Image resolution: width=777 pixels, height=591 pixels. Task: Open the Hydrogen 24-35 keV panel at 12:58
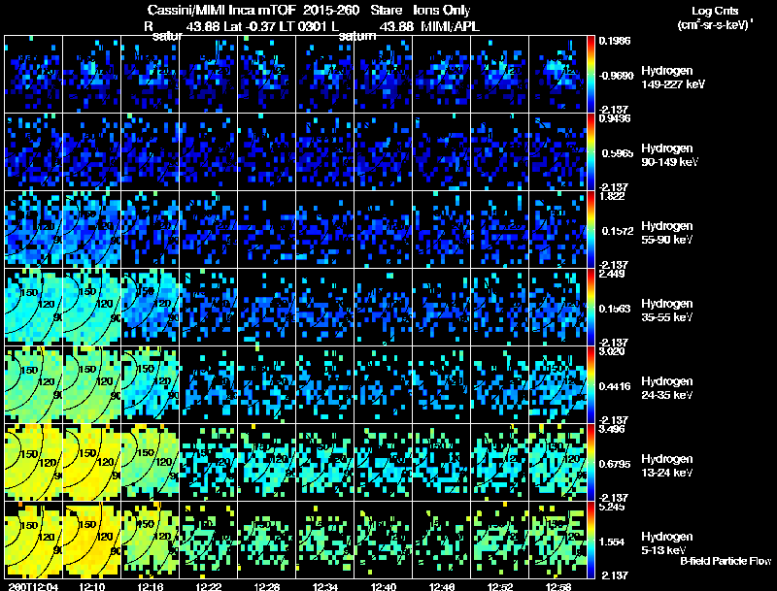(557, 385)
